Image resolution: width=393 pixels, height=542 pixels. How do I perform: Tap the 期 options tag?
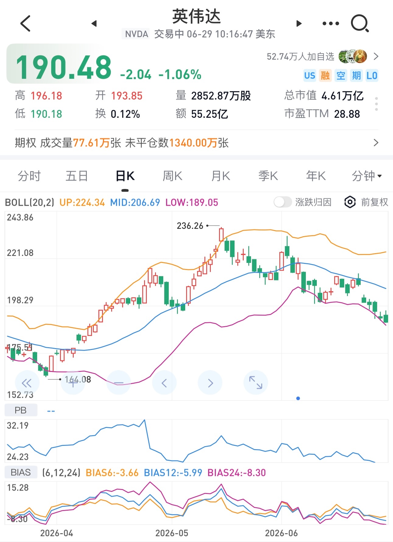[x=356, y=75]
